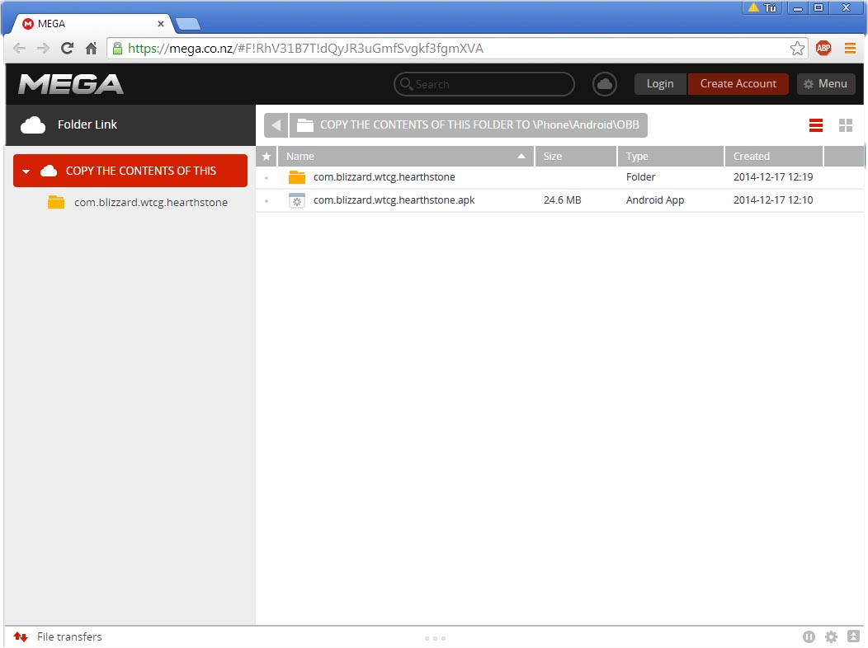Open the File transfers panel

[x=69, y=637]
